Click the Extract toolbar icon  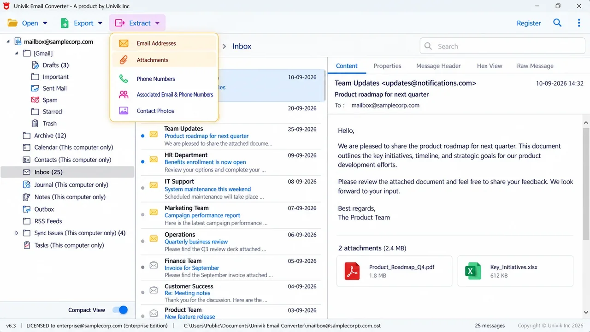pos(120,23)
